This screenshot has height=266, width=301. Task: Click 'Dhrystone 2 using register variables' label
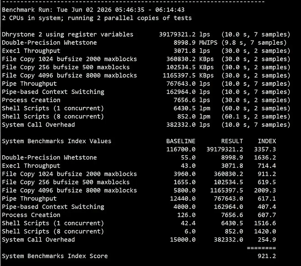pyautogui.click(x=68, y=34)
